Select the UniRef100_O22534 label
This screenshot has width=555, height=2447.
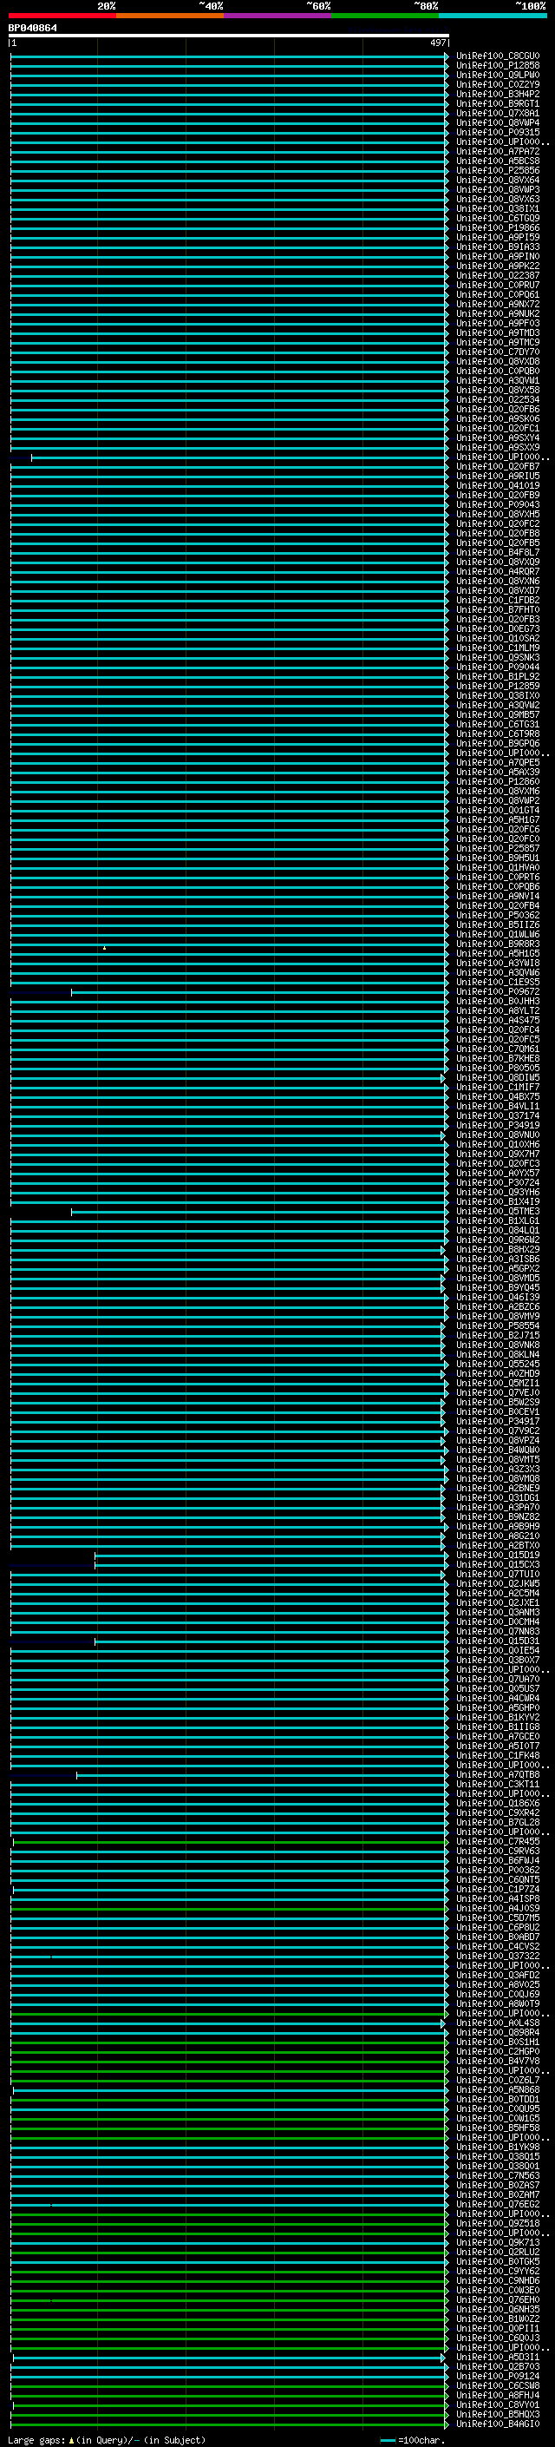point(497,400)
